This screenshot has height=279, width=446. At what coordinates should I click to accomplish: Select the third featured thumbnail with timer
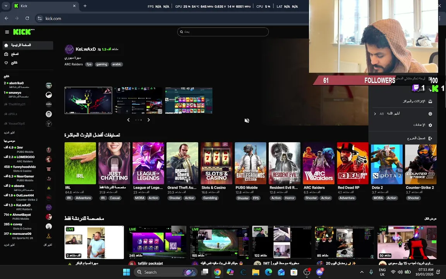click(189, 100)
